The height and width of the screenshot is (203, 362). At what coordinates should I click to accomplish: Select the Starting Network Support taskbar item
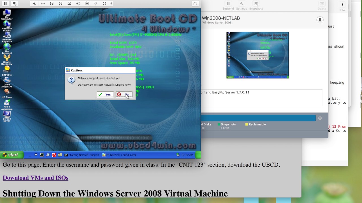point(82,155)
